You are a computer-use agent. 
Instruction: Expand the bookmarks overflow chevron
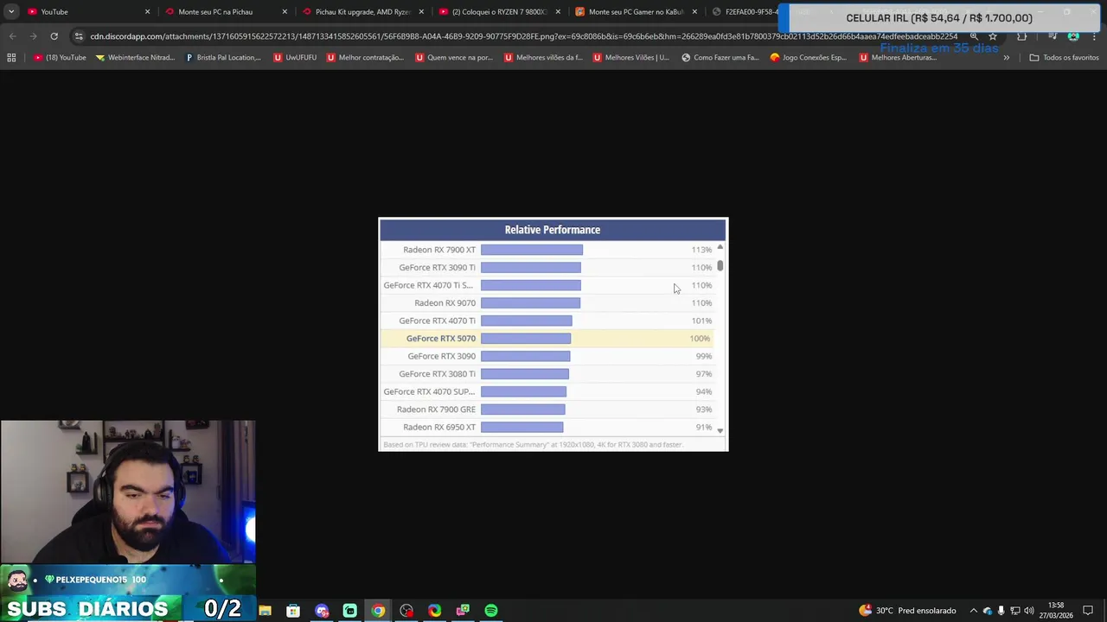click(1006, 58)
